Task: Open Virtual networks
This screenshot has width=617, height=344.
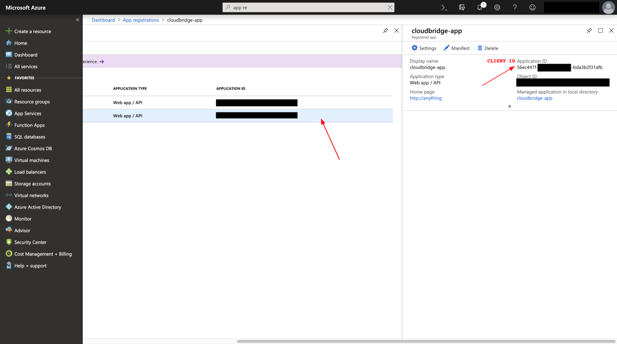Action: pyautogui.click(x=27, y=195)
